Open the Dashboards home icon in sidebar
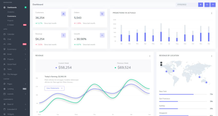This screenshot has width=218, height=116. 4,7
